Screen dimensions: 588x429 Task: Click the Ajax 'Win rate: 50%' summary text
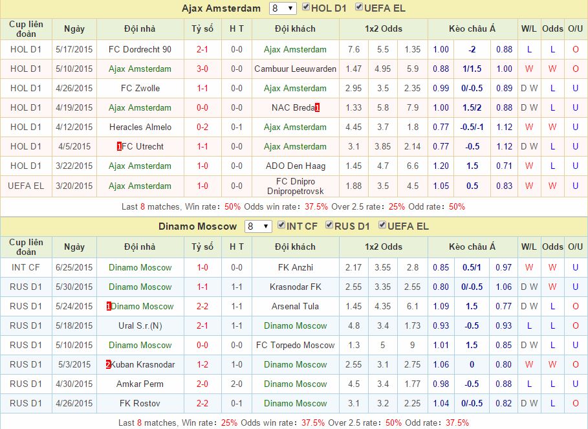(x=213, y=207)
